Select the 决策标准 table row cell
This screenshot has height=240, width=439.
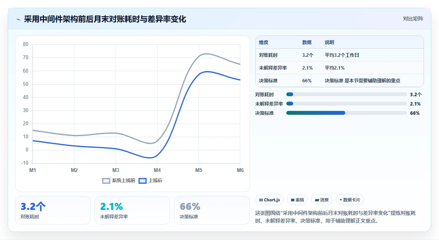268,81
